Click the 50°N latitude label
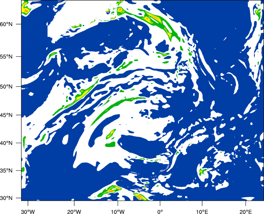This screenshot has height=214, width=264. 6,87
